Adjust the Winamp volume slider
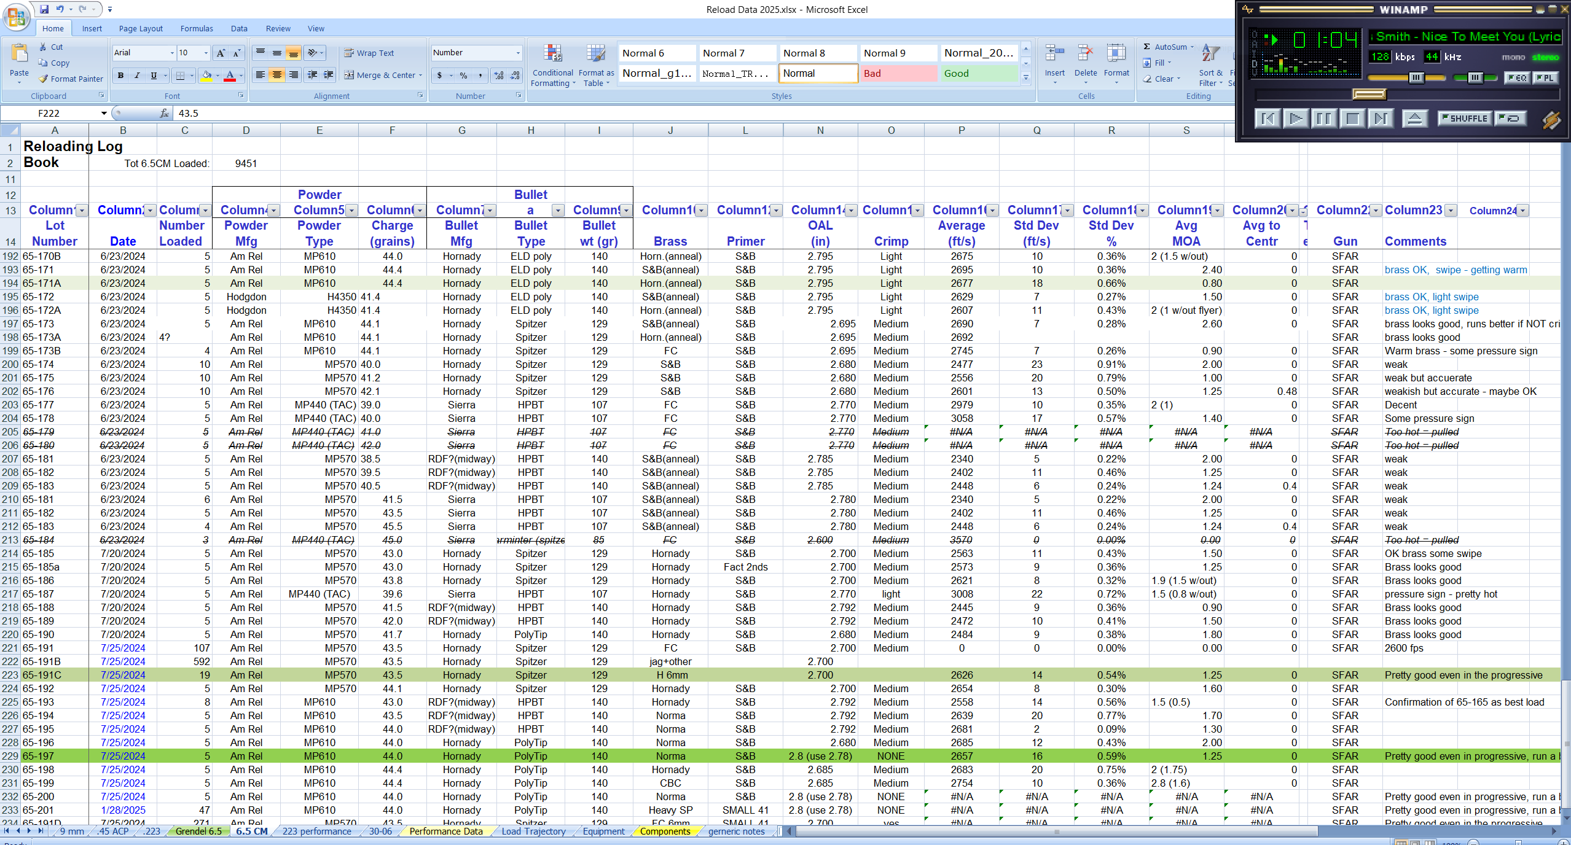 [x=1416, y=77]
